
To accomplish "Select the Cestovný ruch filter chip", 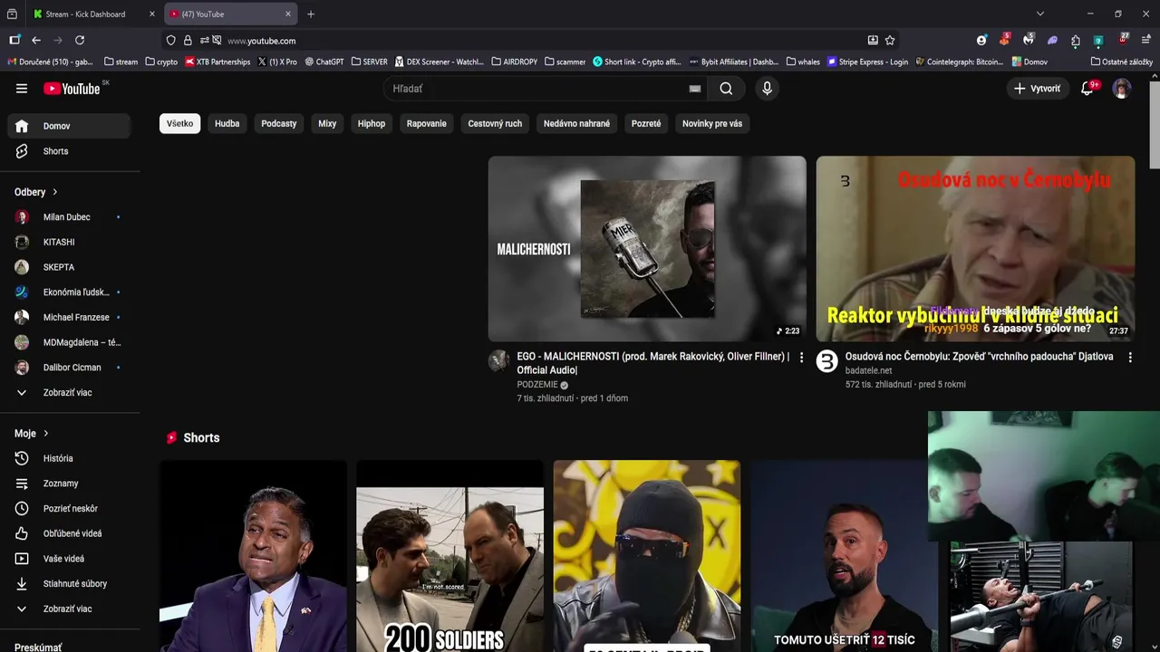I will pyautogui.click(x=495, y=123).
